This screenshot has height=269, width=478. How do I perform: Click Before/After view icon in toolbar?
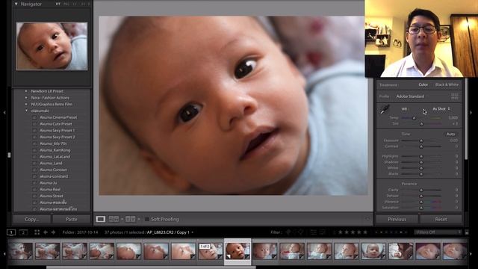tap(114, 219)
